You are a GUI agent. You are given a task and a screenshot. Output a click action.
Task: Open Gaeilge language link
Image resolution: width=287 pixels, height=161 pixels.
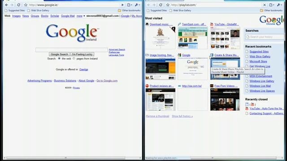click(84, 69)
